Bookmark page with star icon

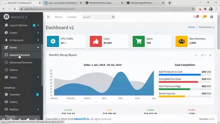coord(193,9)
